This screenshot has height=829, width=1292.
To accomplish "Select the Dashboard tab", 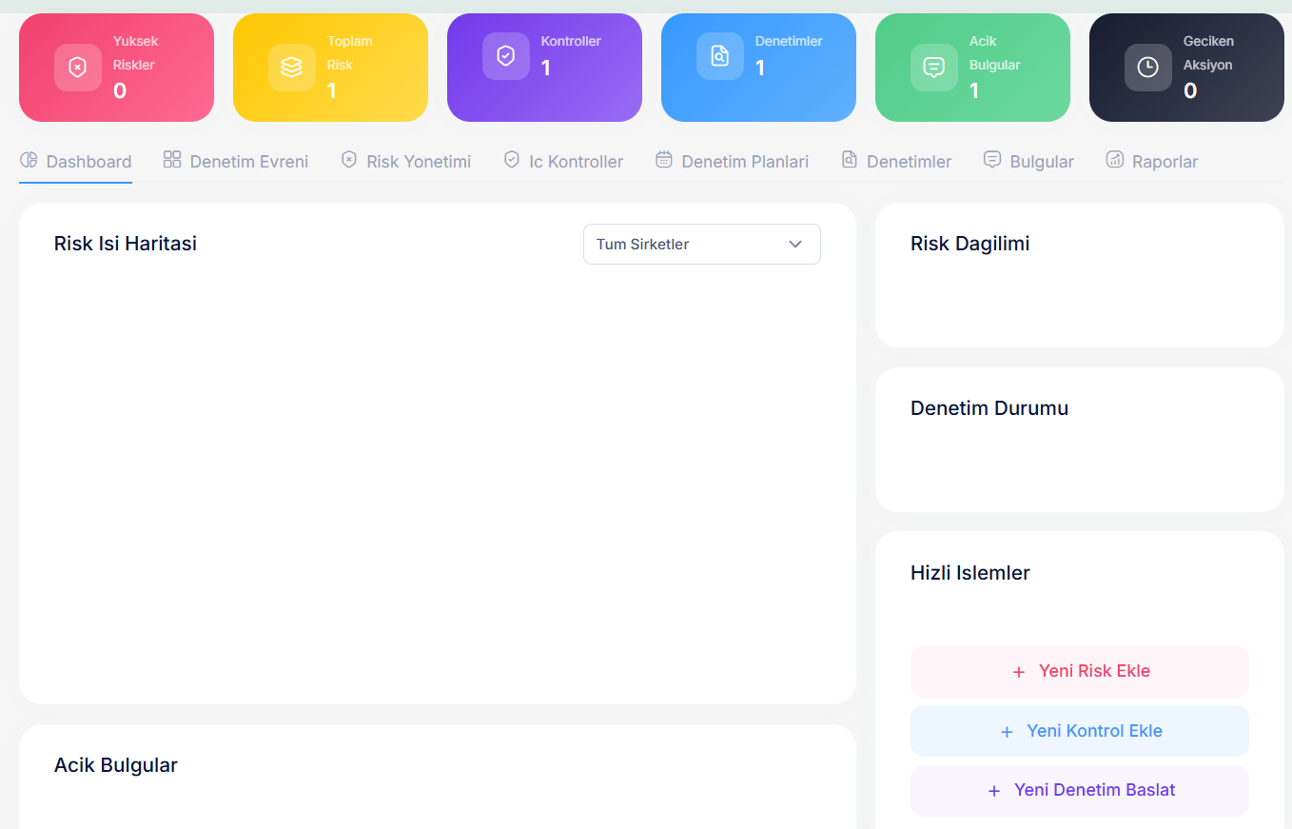I will coord(88,162).
